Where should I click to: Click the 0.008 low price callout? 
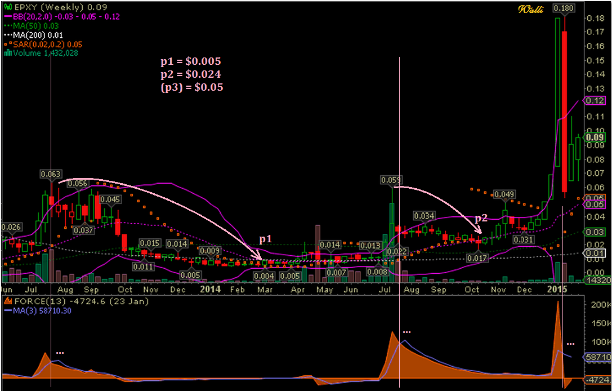coord(377,271)
